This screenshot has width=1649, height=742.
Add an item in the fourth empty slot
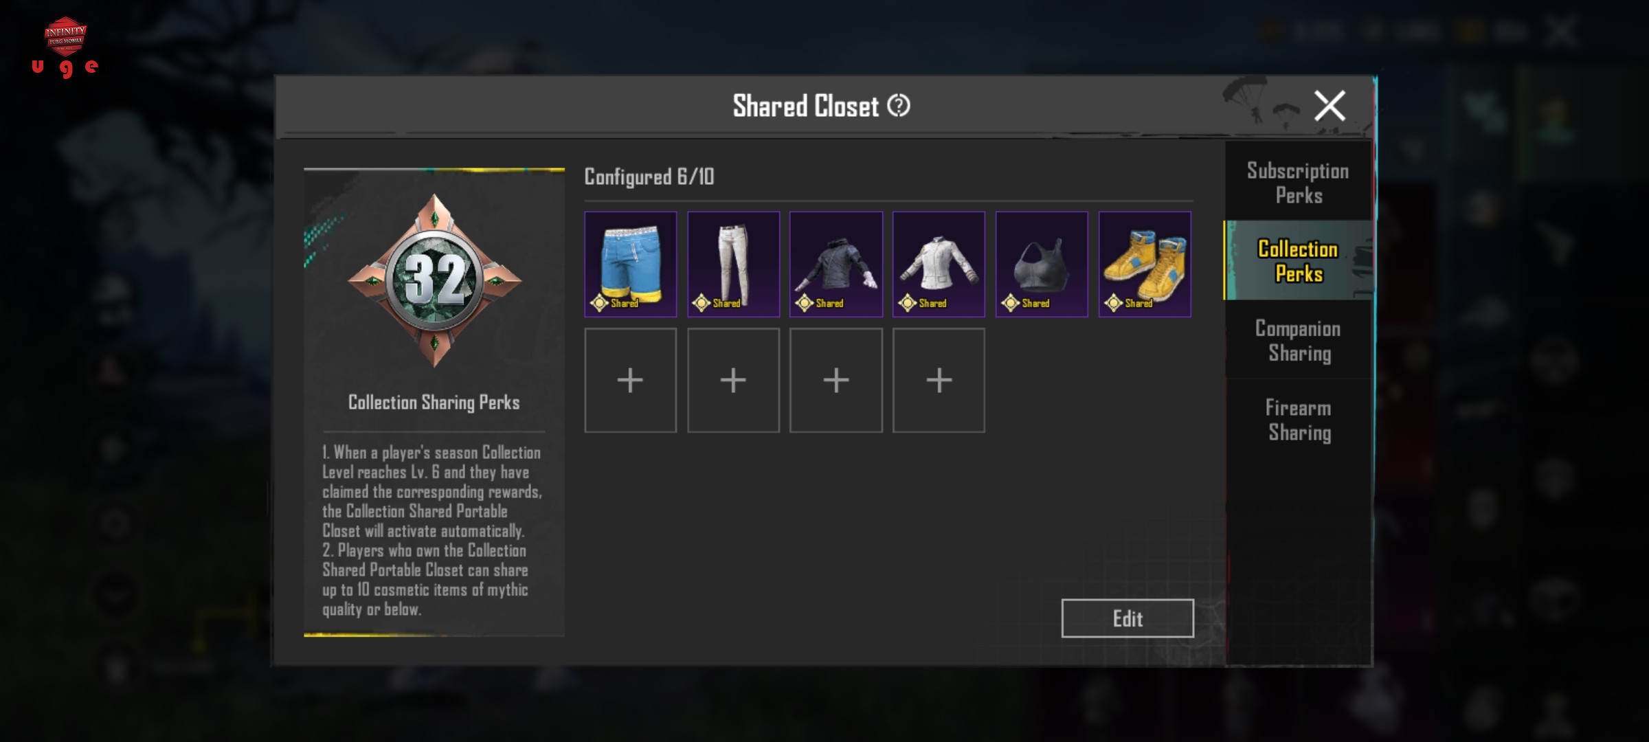click(x=939, y=381)
